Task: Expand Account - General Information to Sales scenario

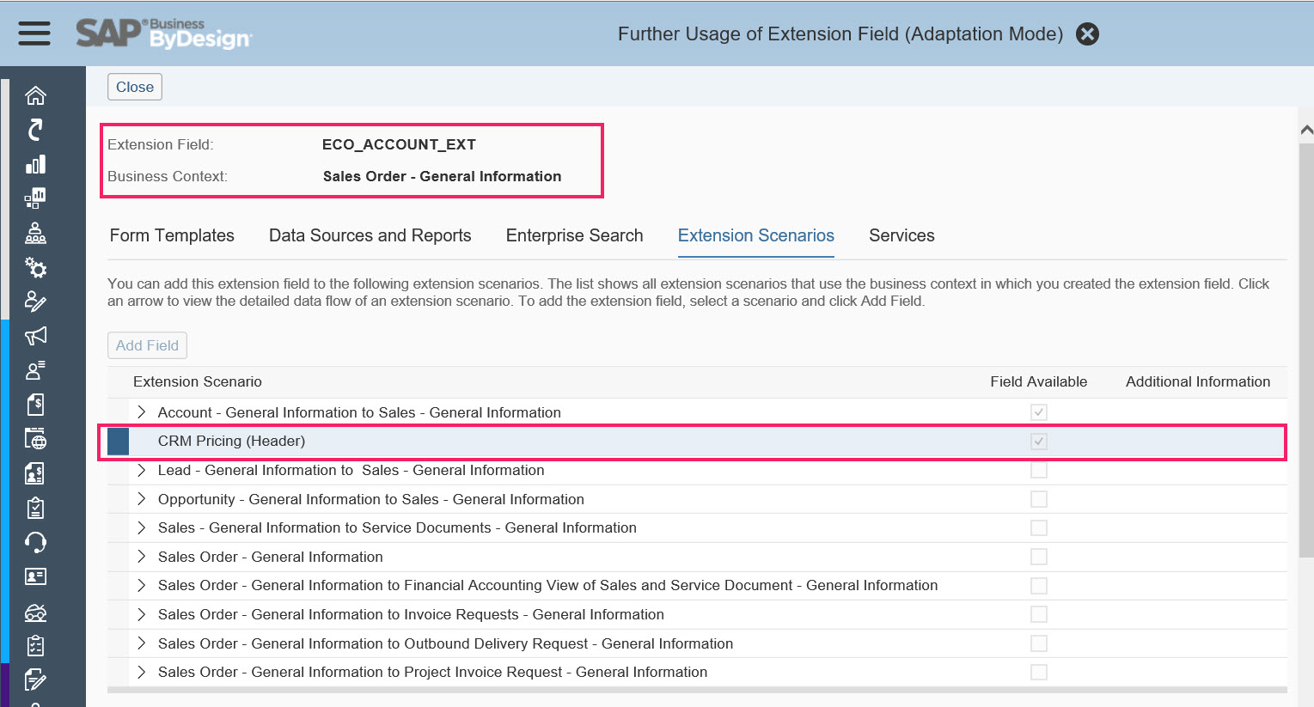Action: tap(142, 412)
